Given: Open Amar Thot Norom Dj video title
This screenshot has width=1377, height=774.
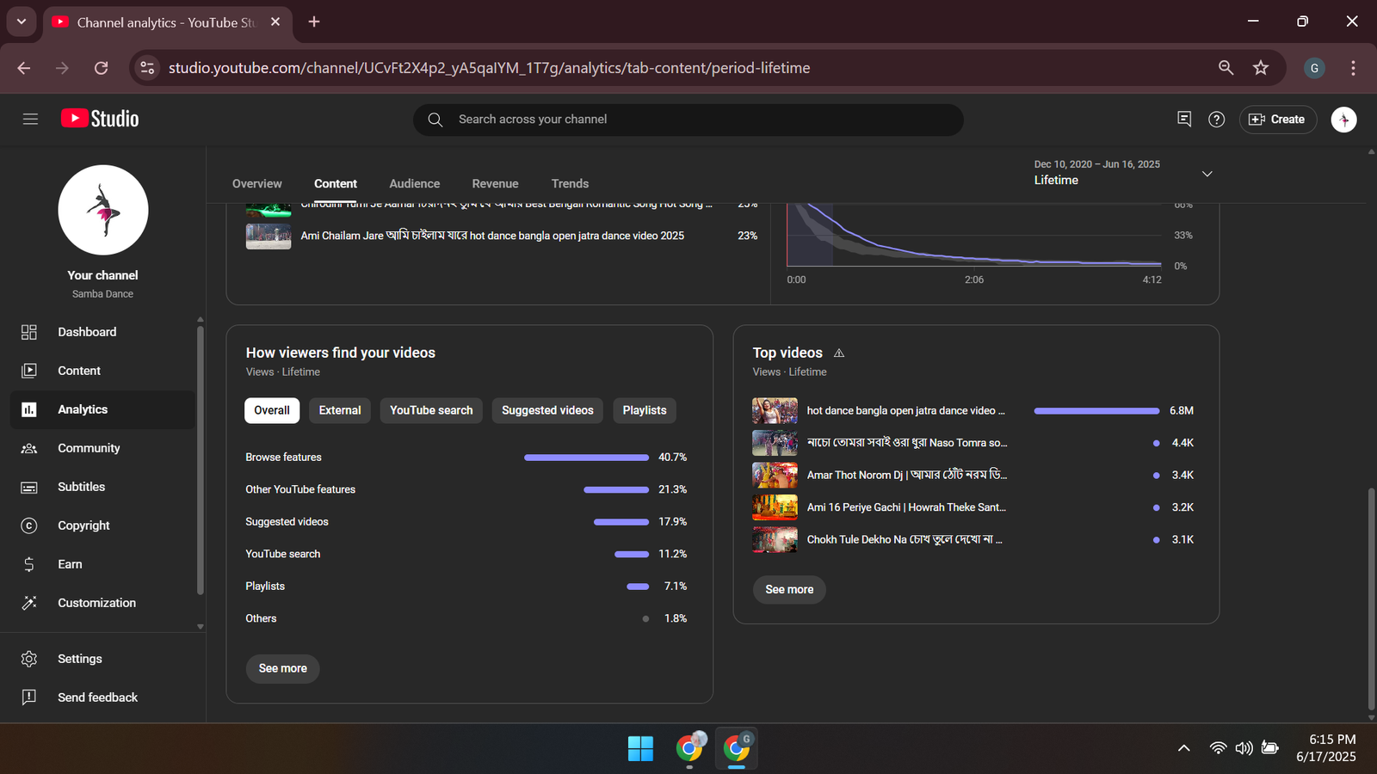Looking at the screenshot, I should pyautogui.click(x=906, y=475).
